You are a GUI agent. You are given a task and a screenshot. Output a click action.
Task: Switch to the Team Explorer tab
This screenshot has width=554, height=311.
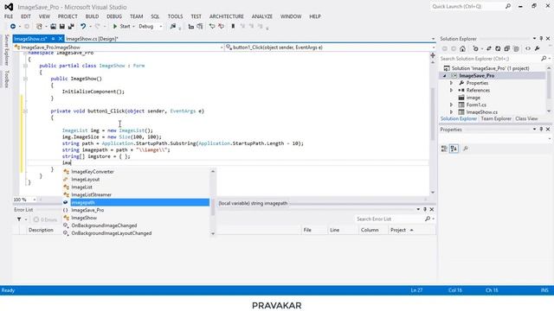[496, 119]
